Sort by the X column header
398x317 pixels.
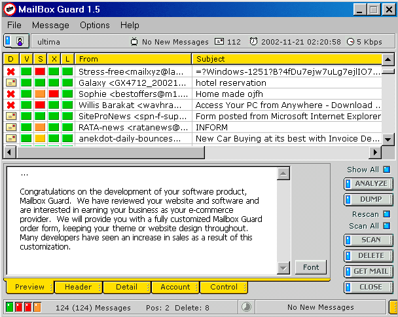pos(54,59)
